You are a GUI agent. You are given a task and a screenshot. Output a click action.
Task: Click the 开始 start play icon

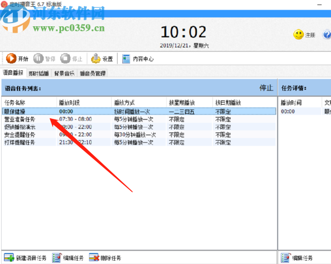(x=11, y=58)
